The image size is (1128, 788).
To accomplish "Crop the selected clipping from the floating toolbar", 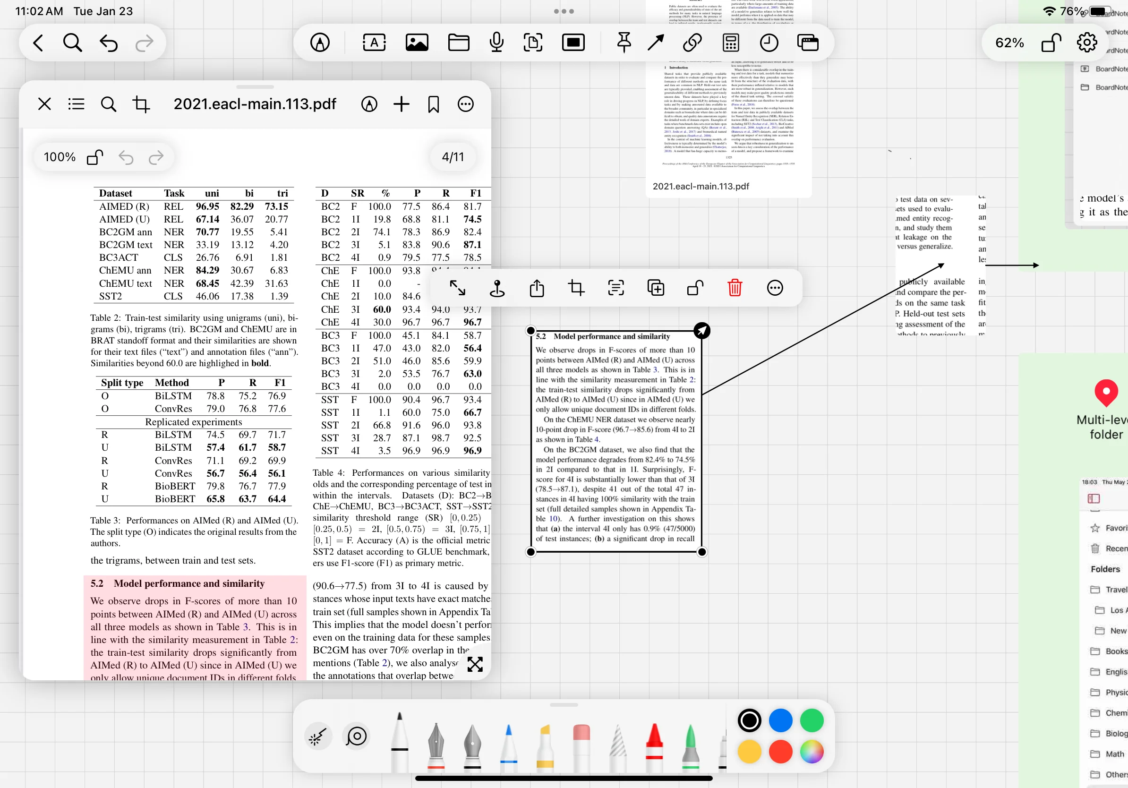I will coord(576,288).
